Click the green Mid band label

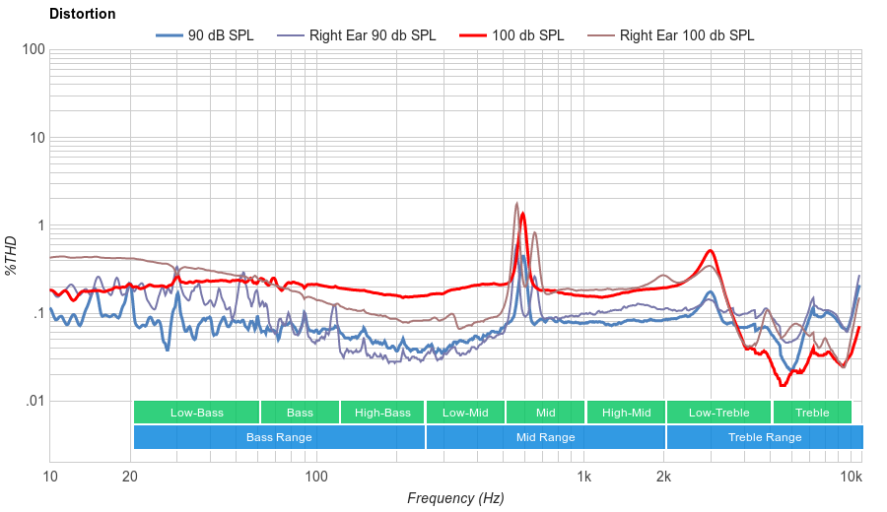pyautogui.click(x=545, y=413)
